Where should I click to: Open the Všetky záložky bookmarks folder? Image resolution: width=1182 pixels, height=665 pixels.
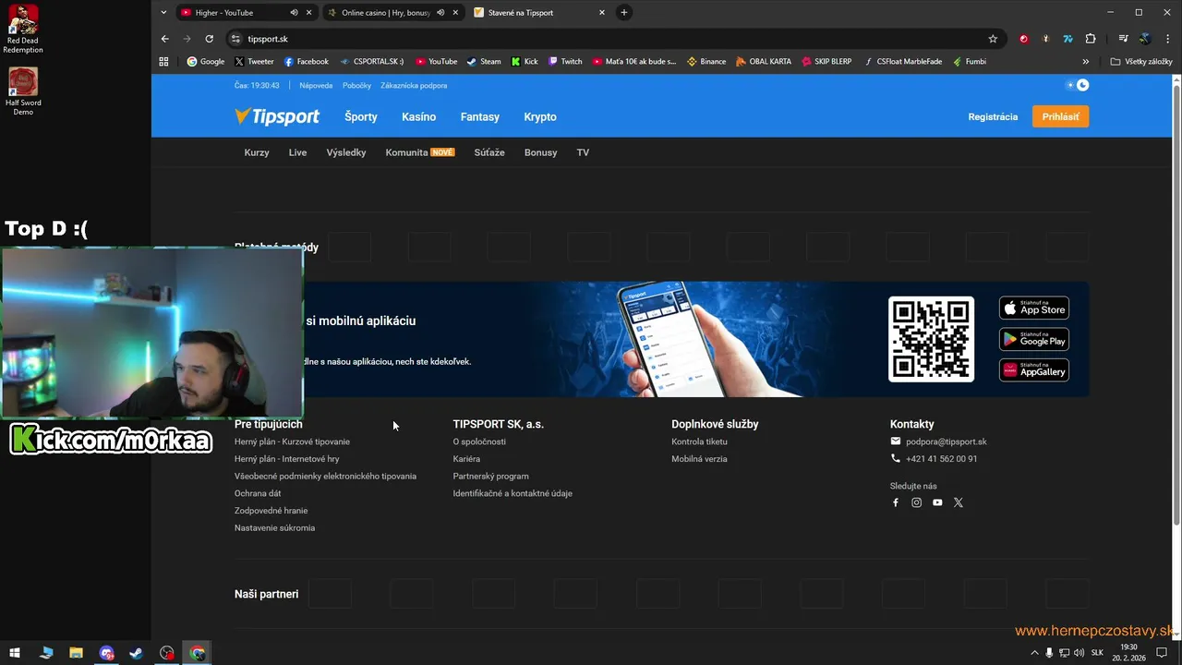pyautogui.click(x=1141, y=62)
